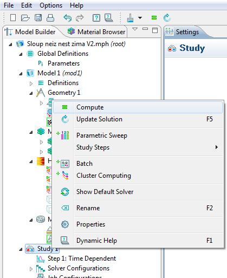Choose Compute from context menu
The width and height of the screenshot is (227, 278).
click(138, 107)
